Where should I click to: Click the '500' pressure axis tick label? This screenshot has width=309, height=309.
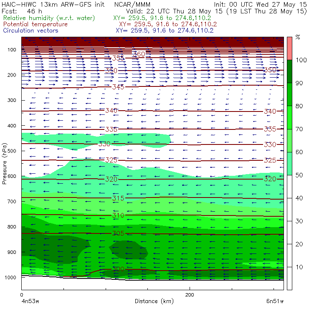coord(12,151)
